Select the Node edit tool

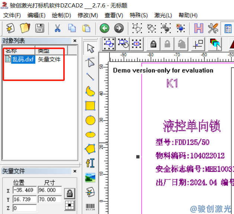tap(90, 62)
